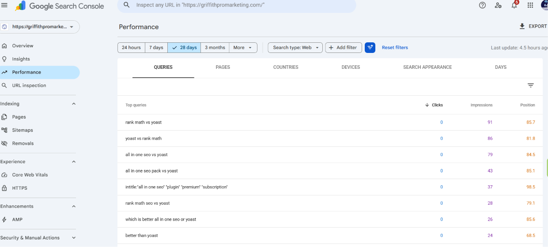This screenshot has width=548, height=247.
Task: Click the EXPORT button label
Action: tap(538, 26)
